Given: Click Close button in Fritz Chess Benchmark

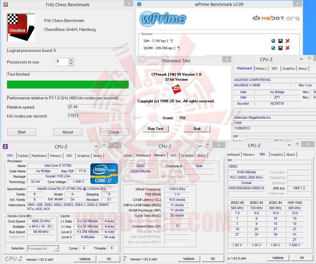Looking at the screenshot, I should (x=114, y=132).
